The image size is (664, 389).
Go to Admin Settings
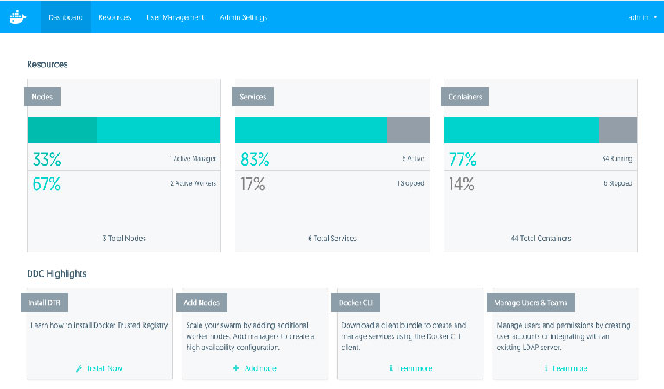pyautogui.click(x=244, y=17)
